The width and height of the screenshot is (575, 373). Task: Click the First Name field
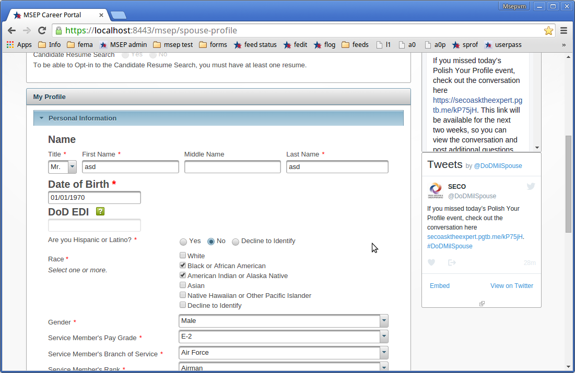pos(130,167)
